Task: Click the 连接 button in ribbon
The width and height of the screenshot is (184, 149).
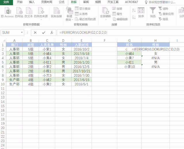Action: pos(117,9)
